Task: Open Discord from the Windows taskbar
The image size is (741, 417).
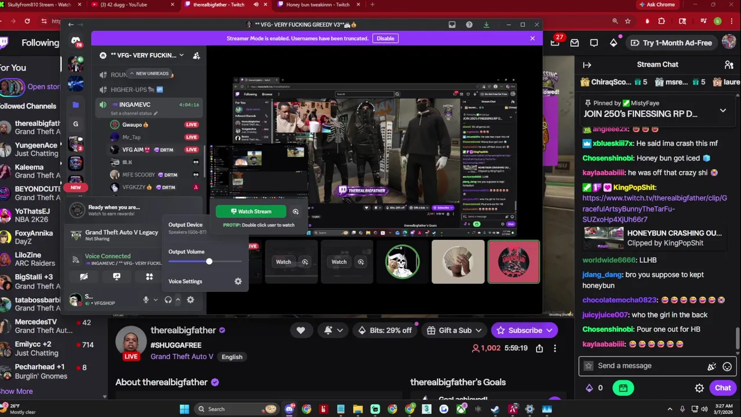Action: click(x=289, y=409)
